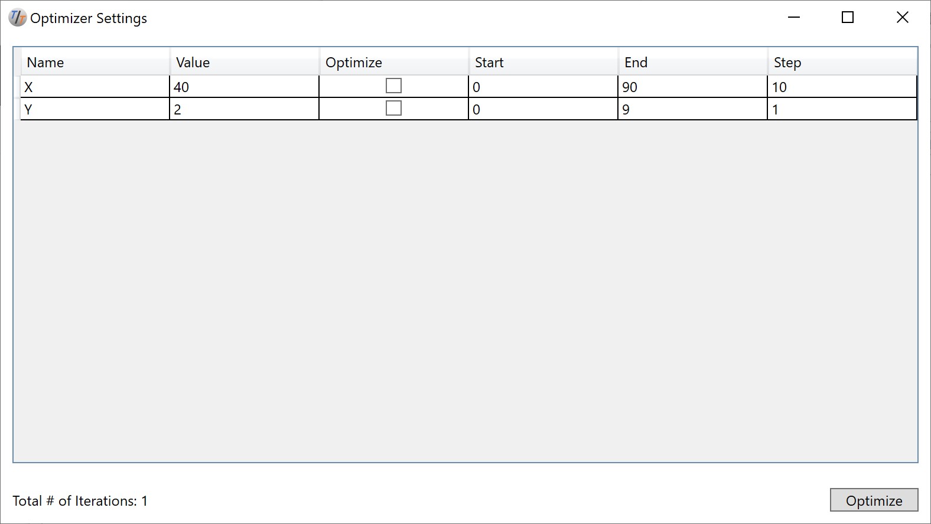
Task: Enable the Optimize checkbox for row X
Action: tap(393, 86)
